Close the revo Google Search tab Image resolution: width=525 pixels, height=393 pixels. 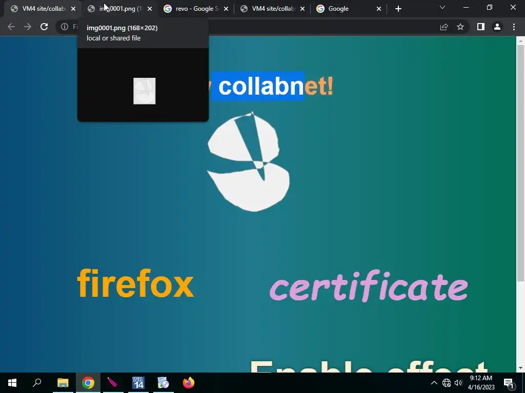[x=226, y=9]
